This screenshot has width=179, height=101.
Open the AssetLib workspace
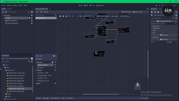[100, 5]
